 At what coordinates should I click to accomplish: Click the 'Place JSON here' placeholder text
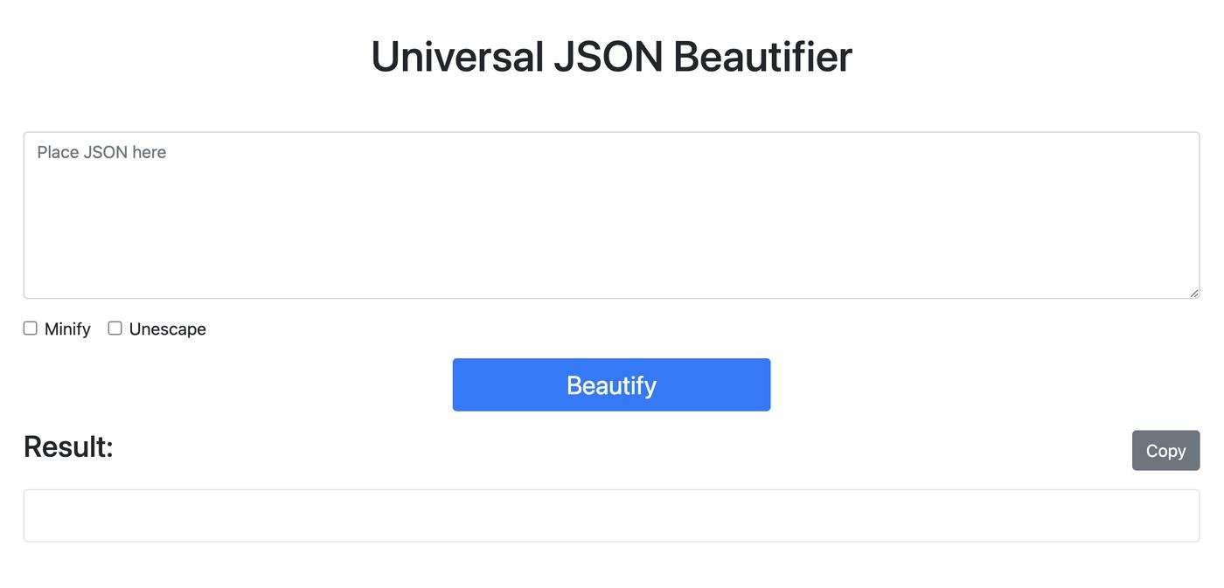[101, 153]
